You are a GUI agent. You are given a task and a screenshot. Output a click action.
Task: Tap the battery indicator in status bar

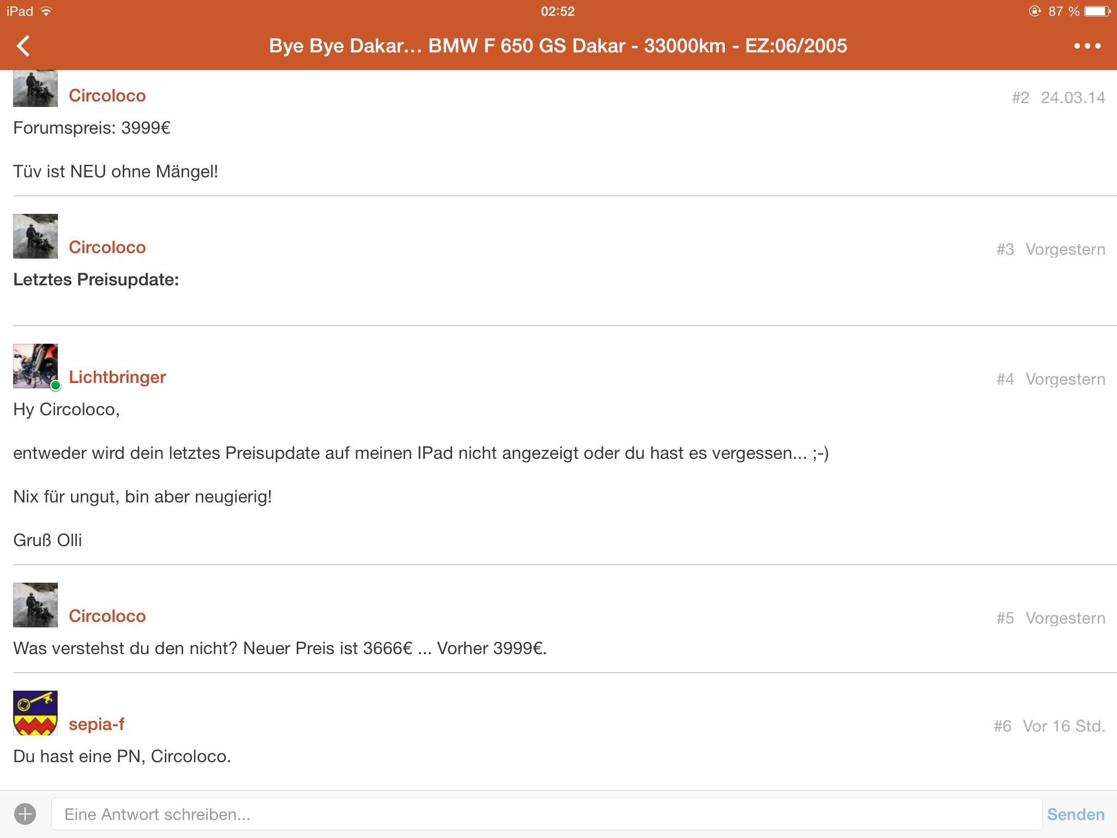click(1096, 11)
